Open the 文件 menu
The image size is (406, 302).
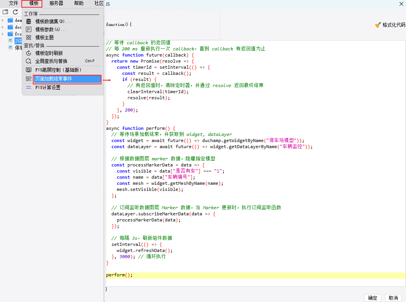pos(14,3)
